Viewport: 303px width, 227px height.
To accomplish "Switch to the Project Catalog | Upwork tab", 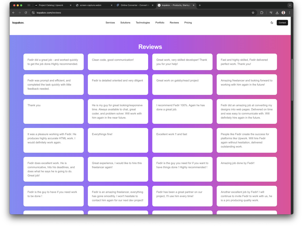I will point(53,5).
